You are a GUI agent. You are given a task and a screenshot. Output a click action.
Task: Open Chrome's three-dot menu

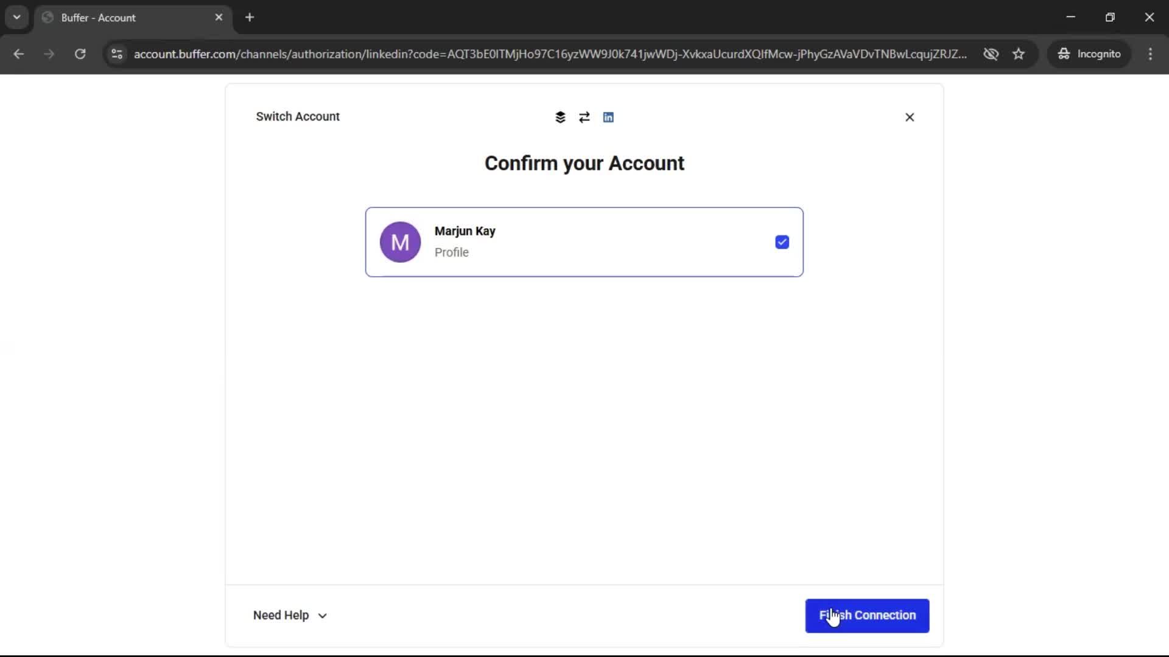point(1151,54)
